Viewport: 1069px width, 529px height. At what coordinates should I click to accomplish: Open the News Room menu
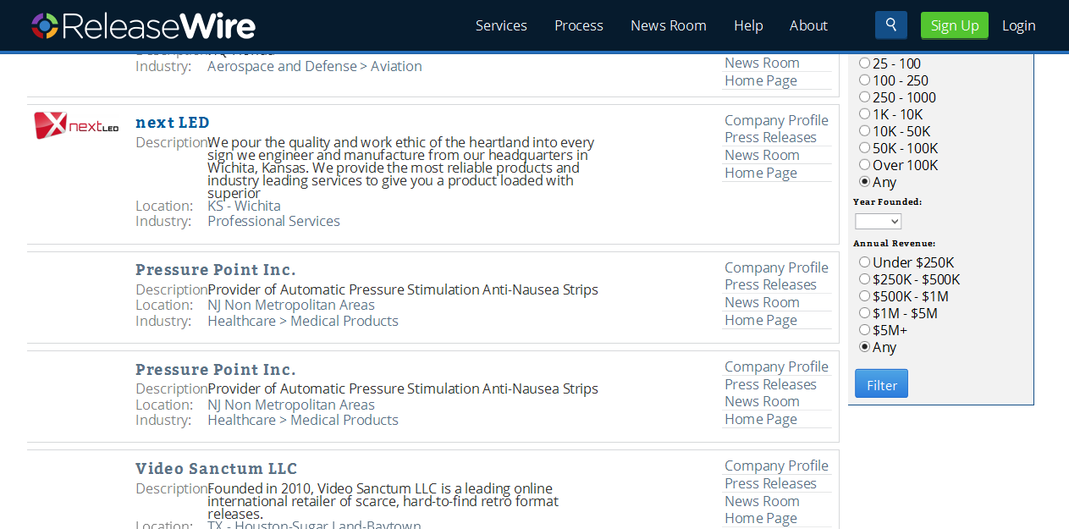click(x=669, y=25)
